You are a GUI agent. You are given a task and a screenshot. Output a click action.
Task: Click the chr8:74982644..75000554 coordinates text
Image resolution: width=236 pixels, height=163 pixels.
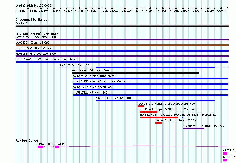coord(34,6)
